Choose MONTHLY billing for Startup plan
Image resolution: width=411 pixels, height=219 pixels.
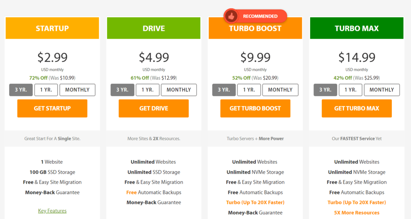(77, 90)
